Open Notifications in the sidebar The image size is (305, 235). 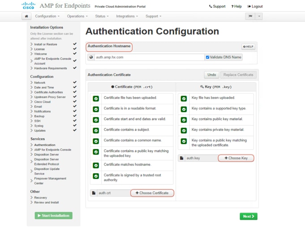click(x=43, y=112)
